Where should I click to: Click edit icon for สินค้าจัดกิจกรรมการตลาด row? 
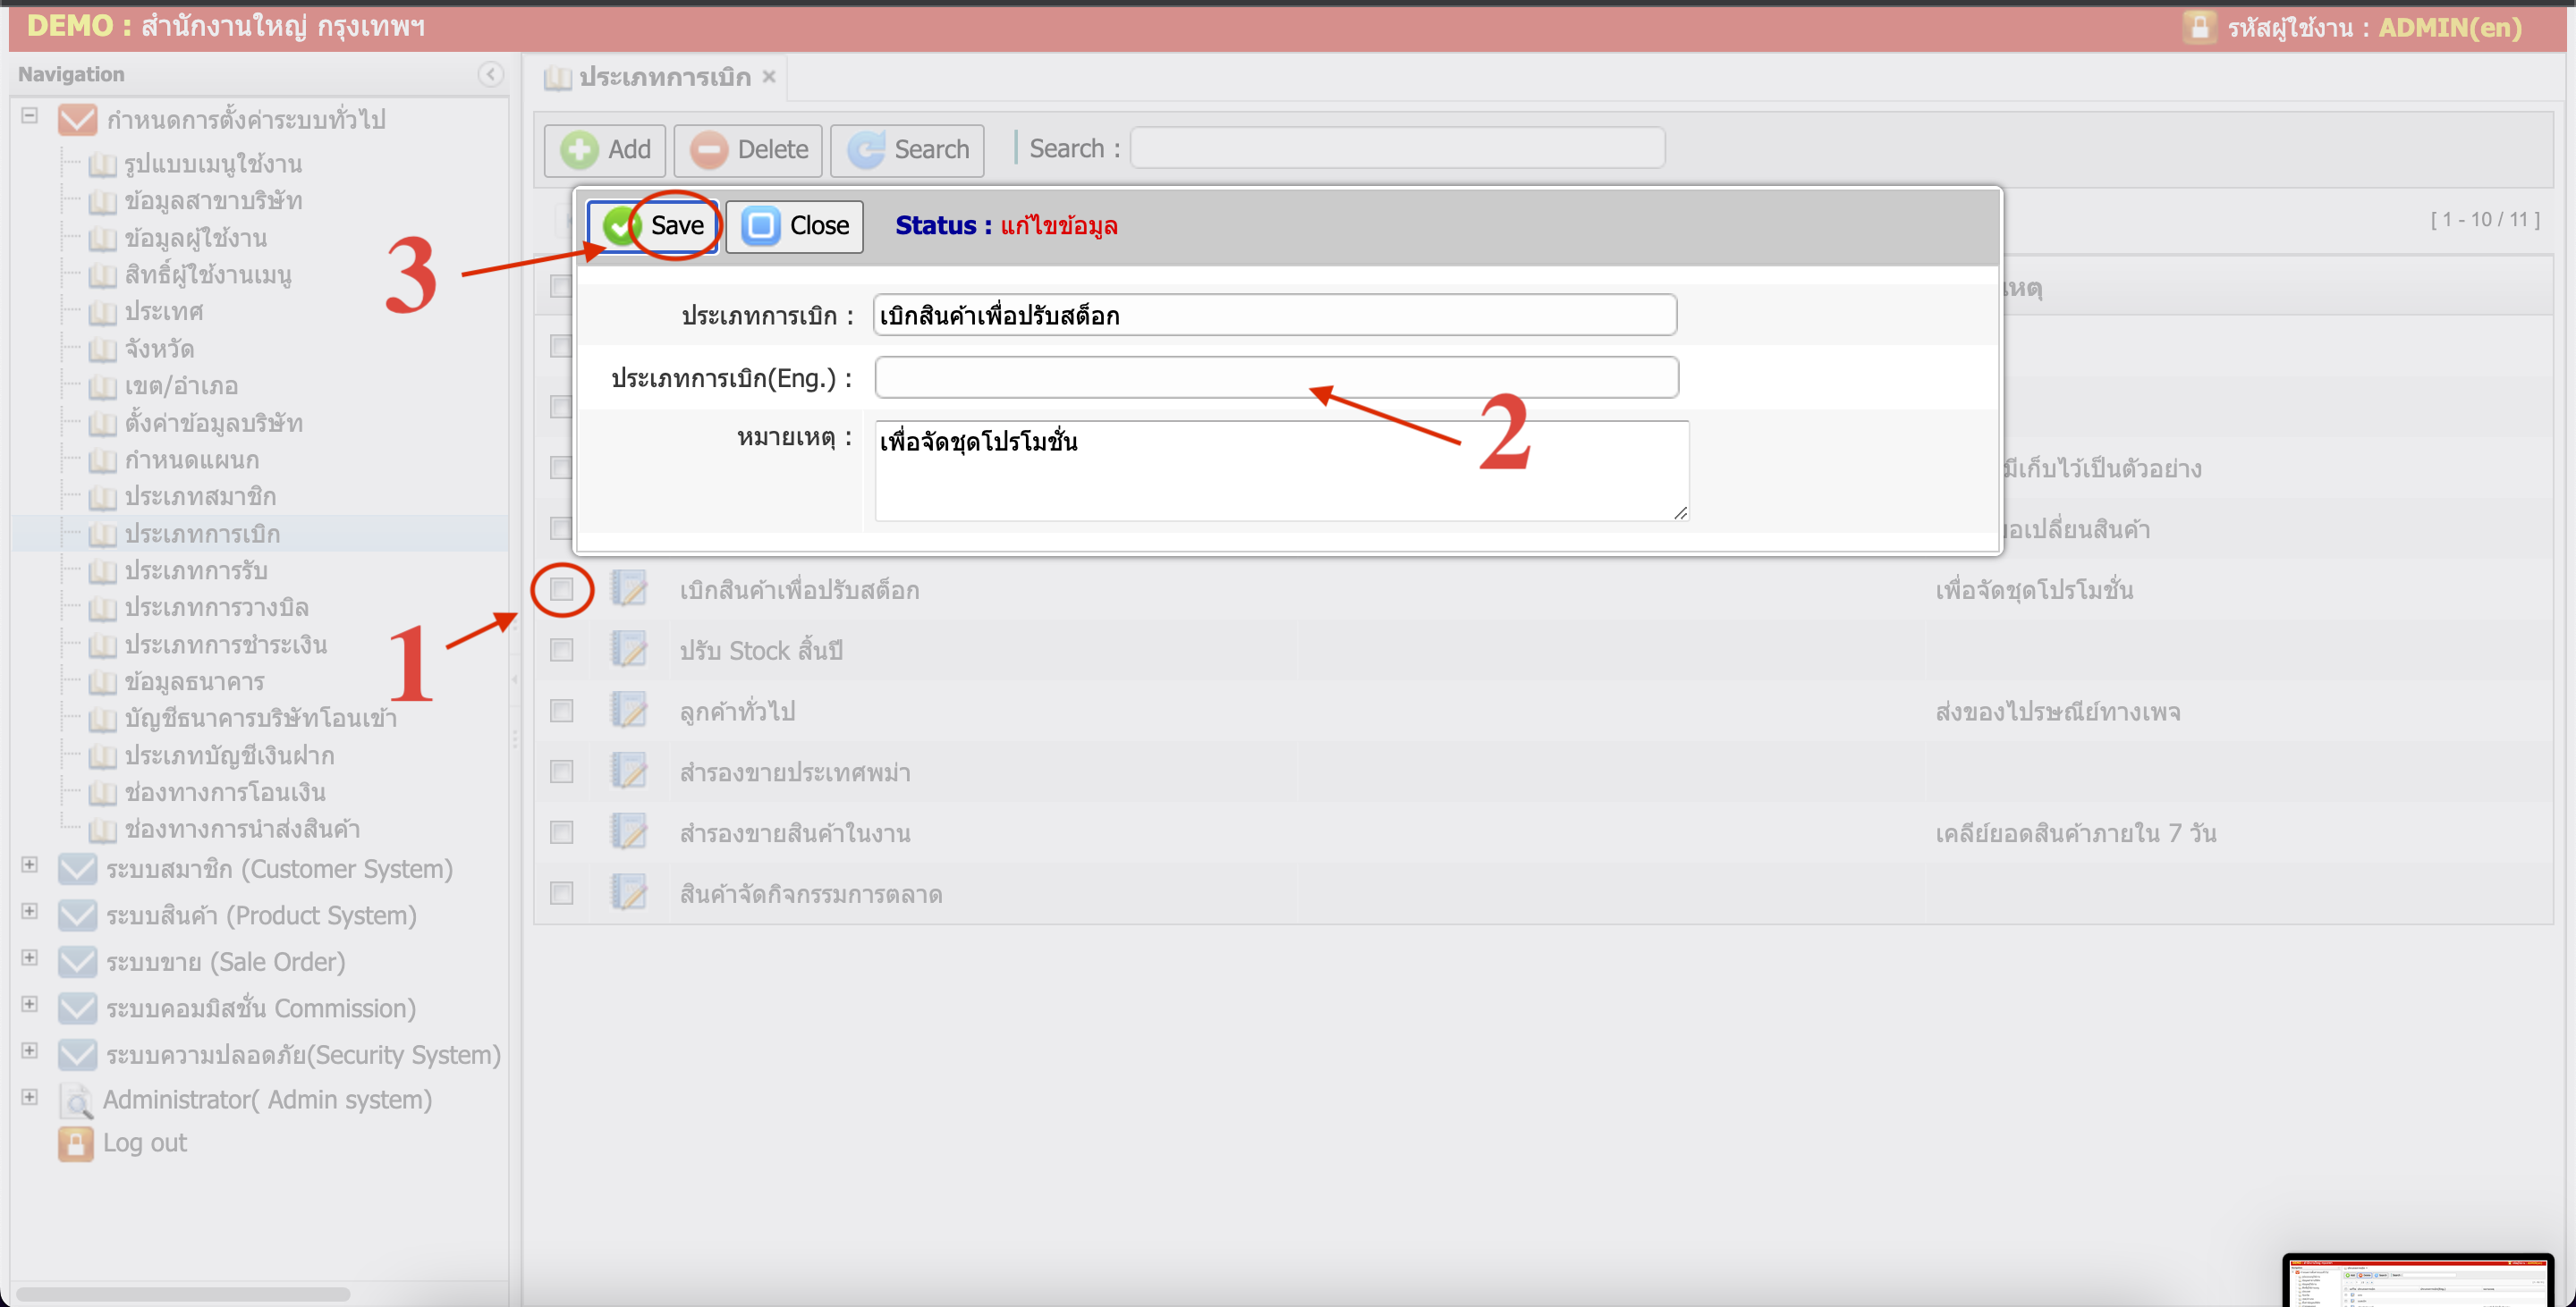(629, 892)
